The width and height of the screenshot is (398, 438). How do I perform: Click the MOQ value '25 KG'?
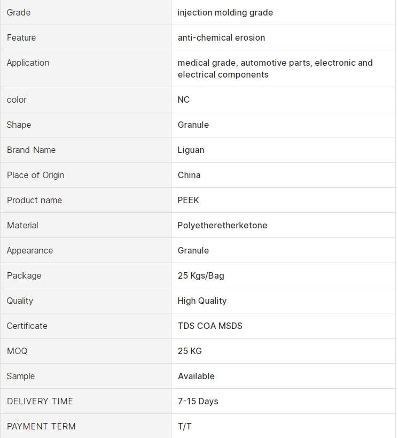[x=190, y=351]
